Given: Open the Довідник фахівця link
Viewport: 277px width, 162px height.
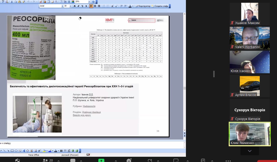Looking at the screenshot, I should (91, 112).
